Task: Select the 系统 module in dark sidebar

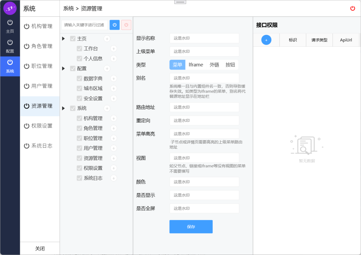Action: pos(10,66)
